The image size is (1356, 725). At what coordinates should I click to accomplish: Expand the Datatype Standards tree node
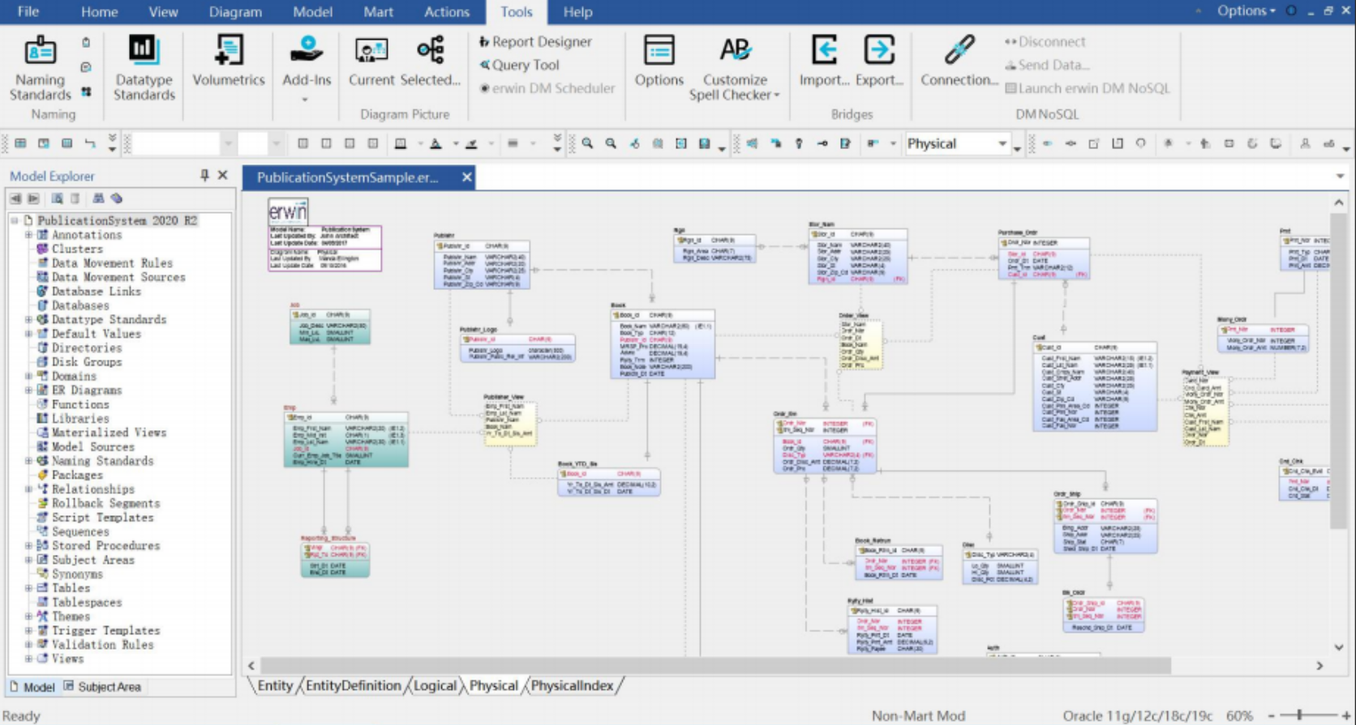click(28, 319)
